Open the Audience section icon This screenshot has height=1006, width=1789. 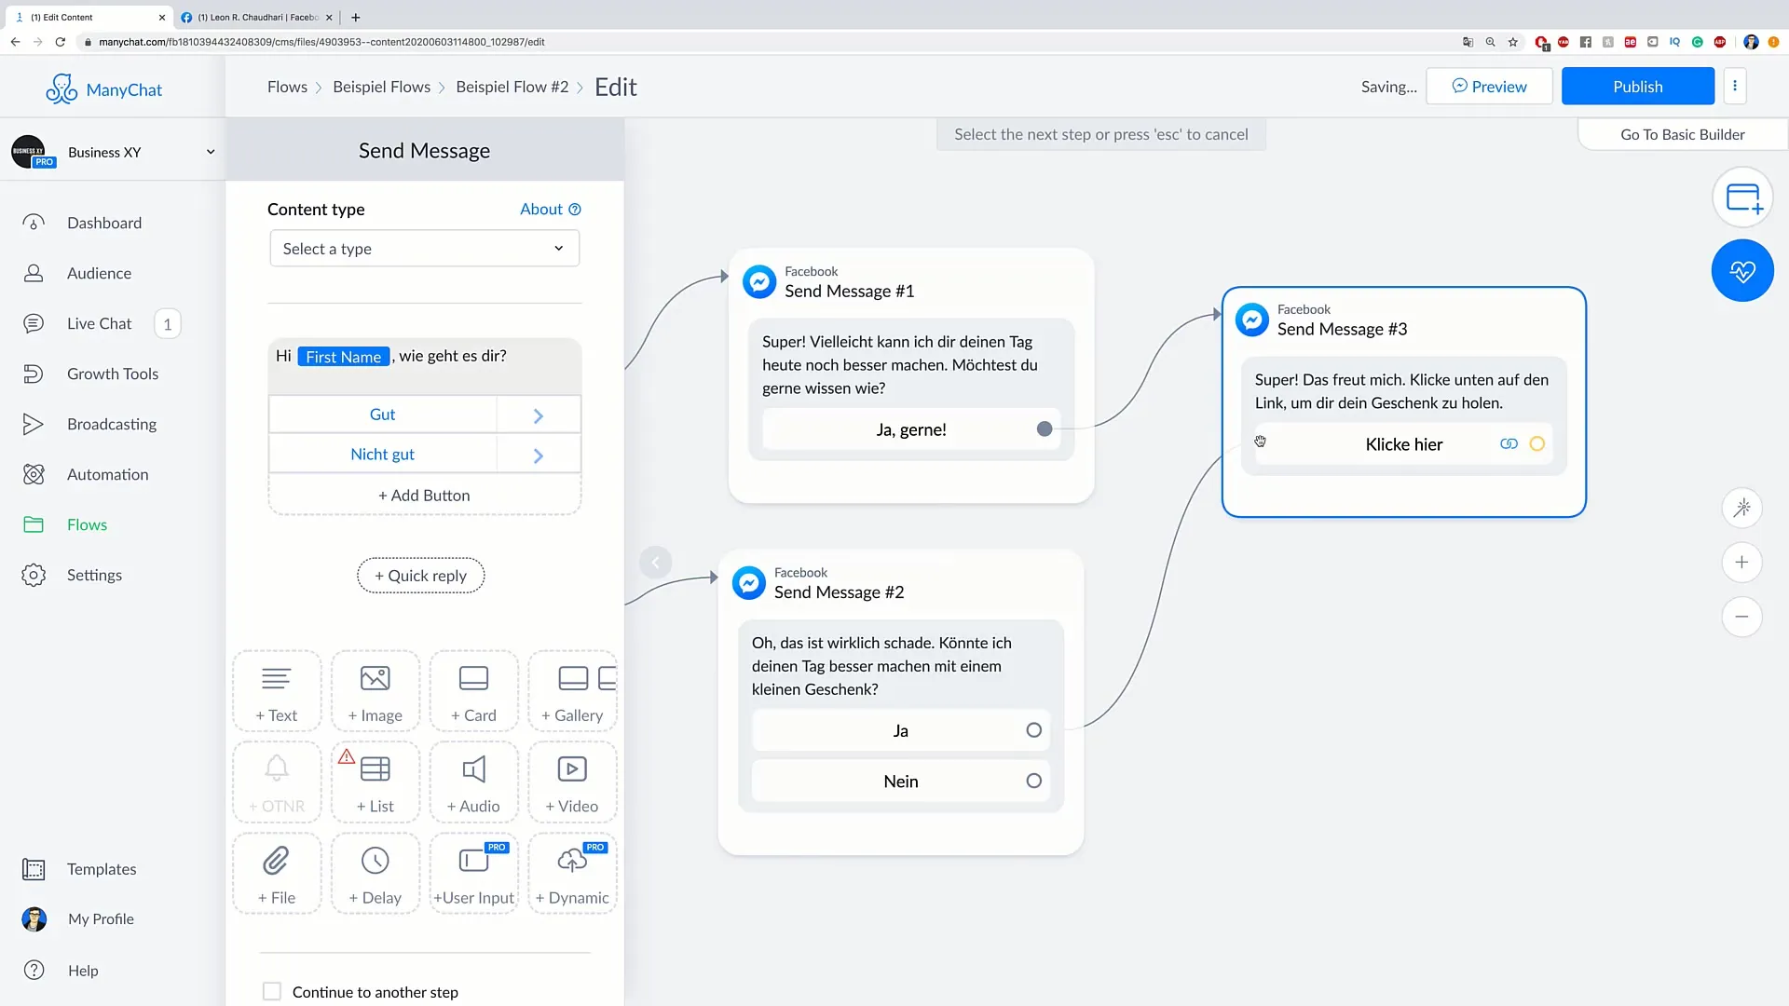(x=34, y=271)
